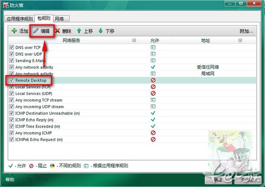
Task: Click application-rule icon for Any incoming TCP stream
Action: pyautogui.click(x=153, y=100)
